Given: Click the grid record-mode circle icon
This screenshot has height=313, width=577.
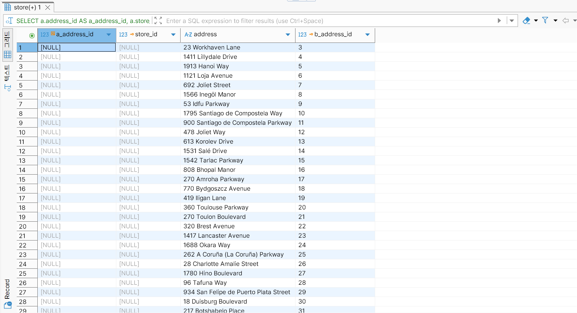Looking at the screenshot, I should (32, 36).
